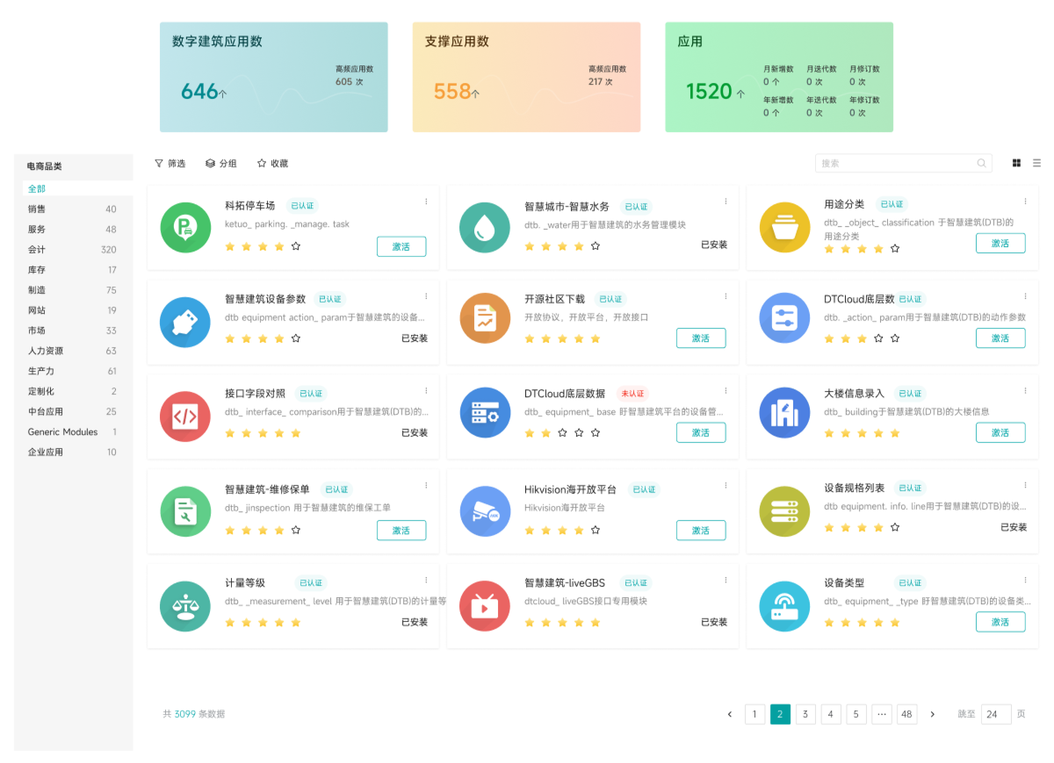The image size is (1054, 763).
Task: Click the 接口字段对照 code icon
Action: point(185,416)
